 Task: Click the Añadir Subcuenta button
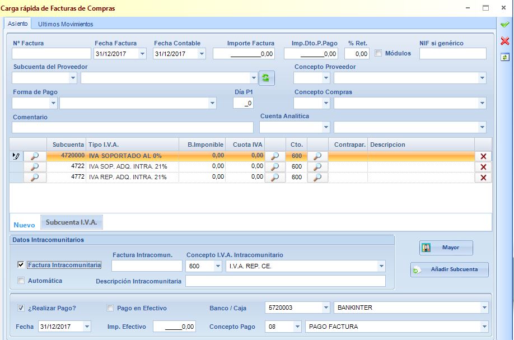450,269
